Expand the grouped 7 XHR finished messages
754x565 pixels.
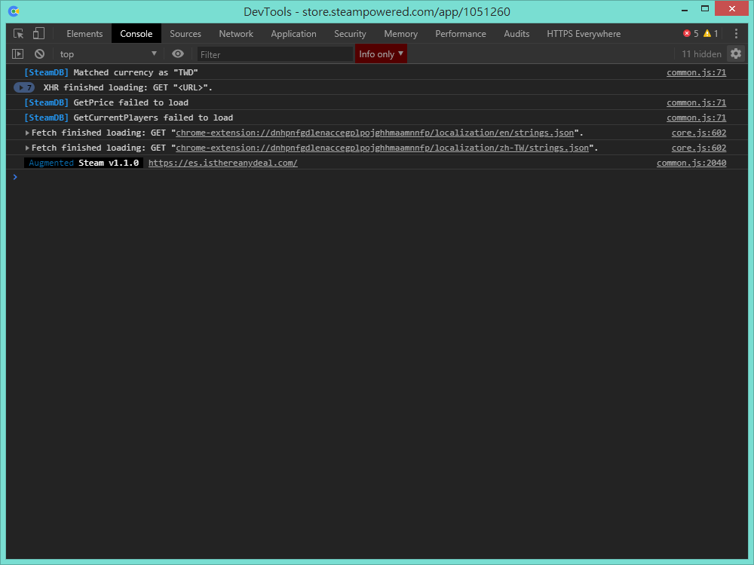point(24,87)
